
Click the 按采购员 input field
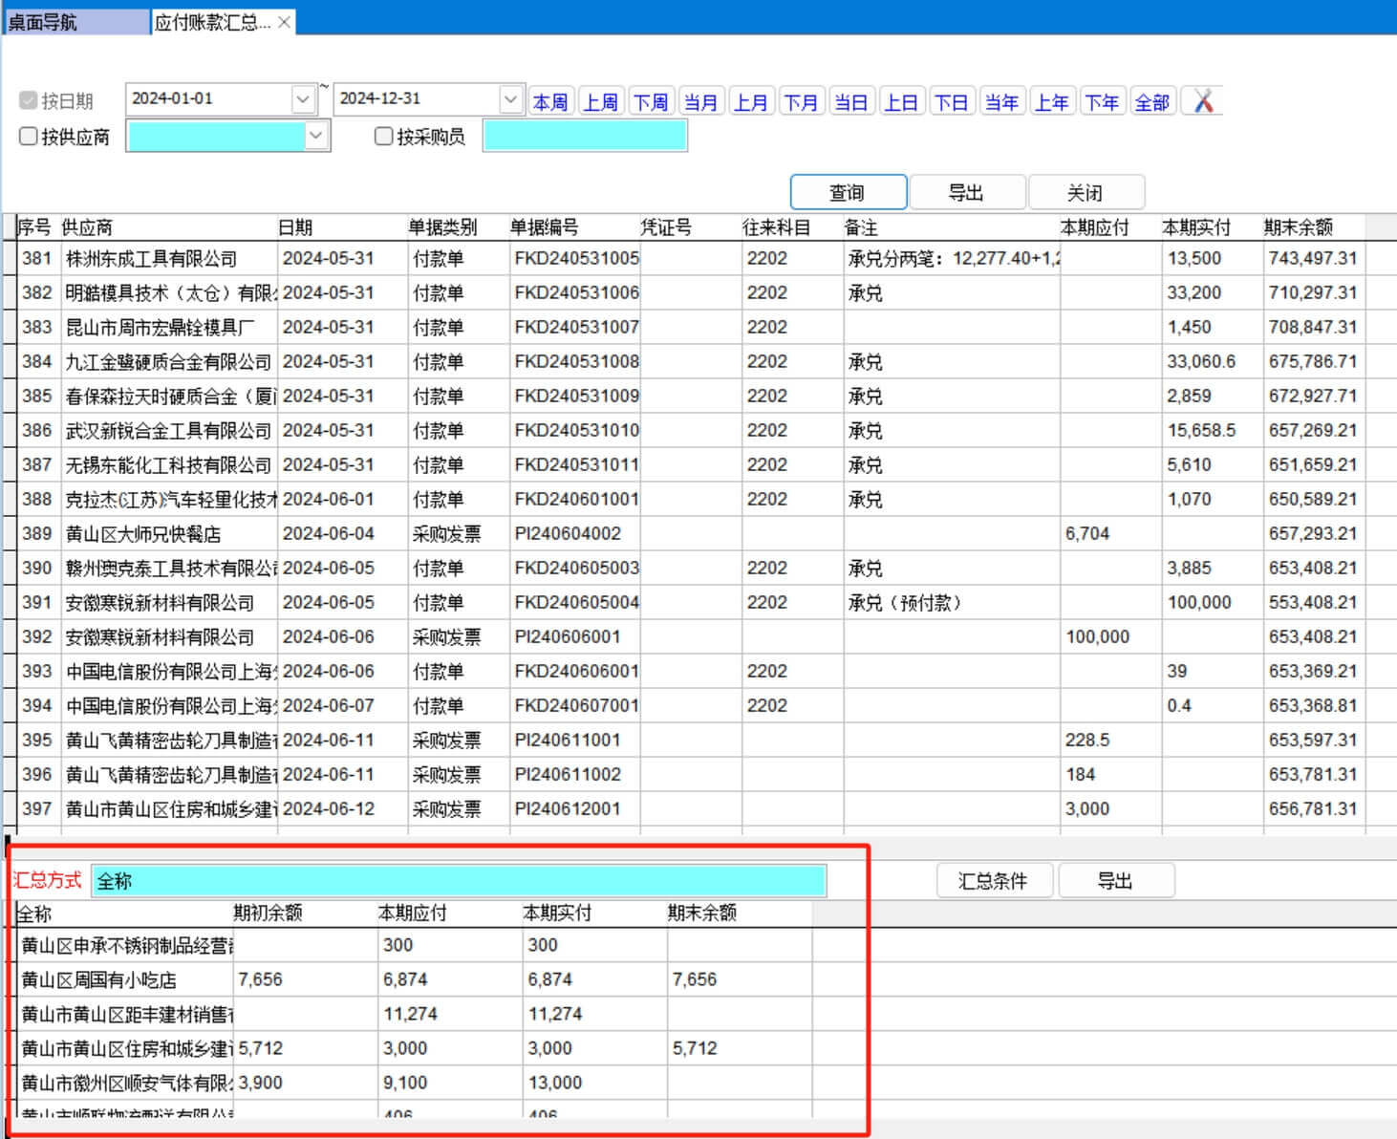584,137
